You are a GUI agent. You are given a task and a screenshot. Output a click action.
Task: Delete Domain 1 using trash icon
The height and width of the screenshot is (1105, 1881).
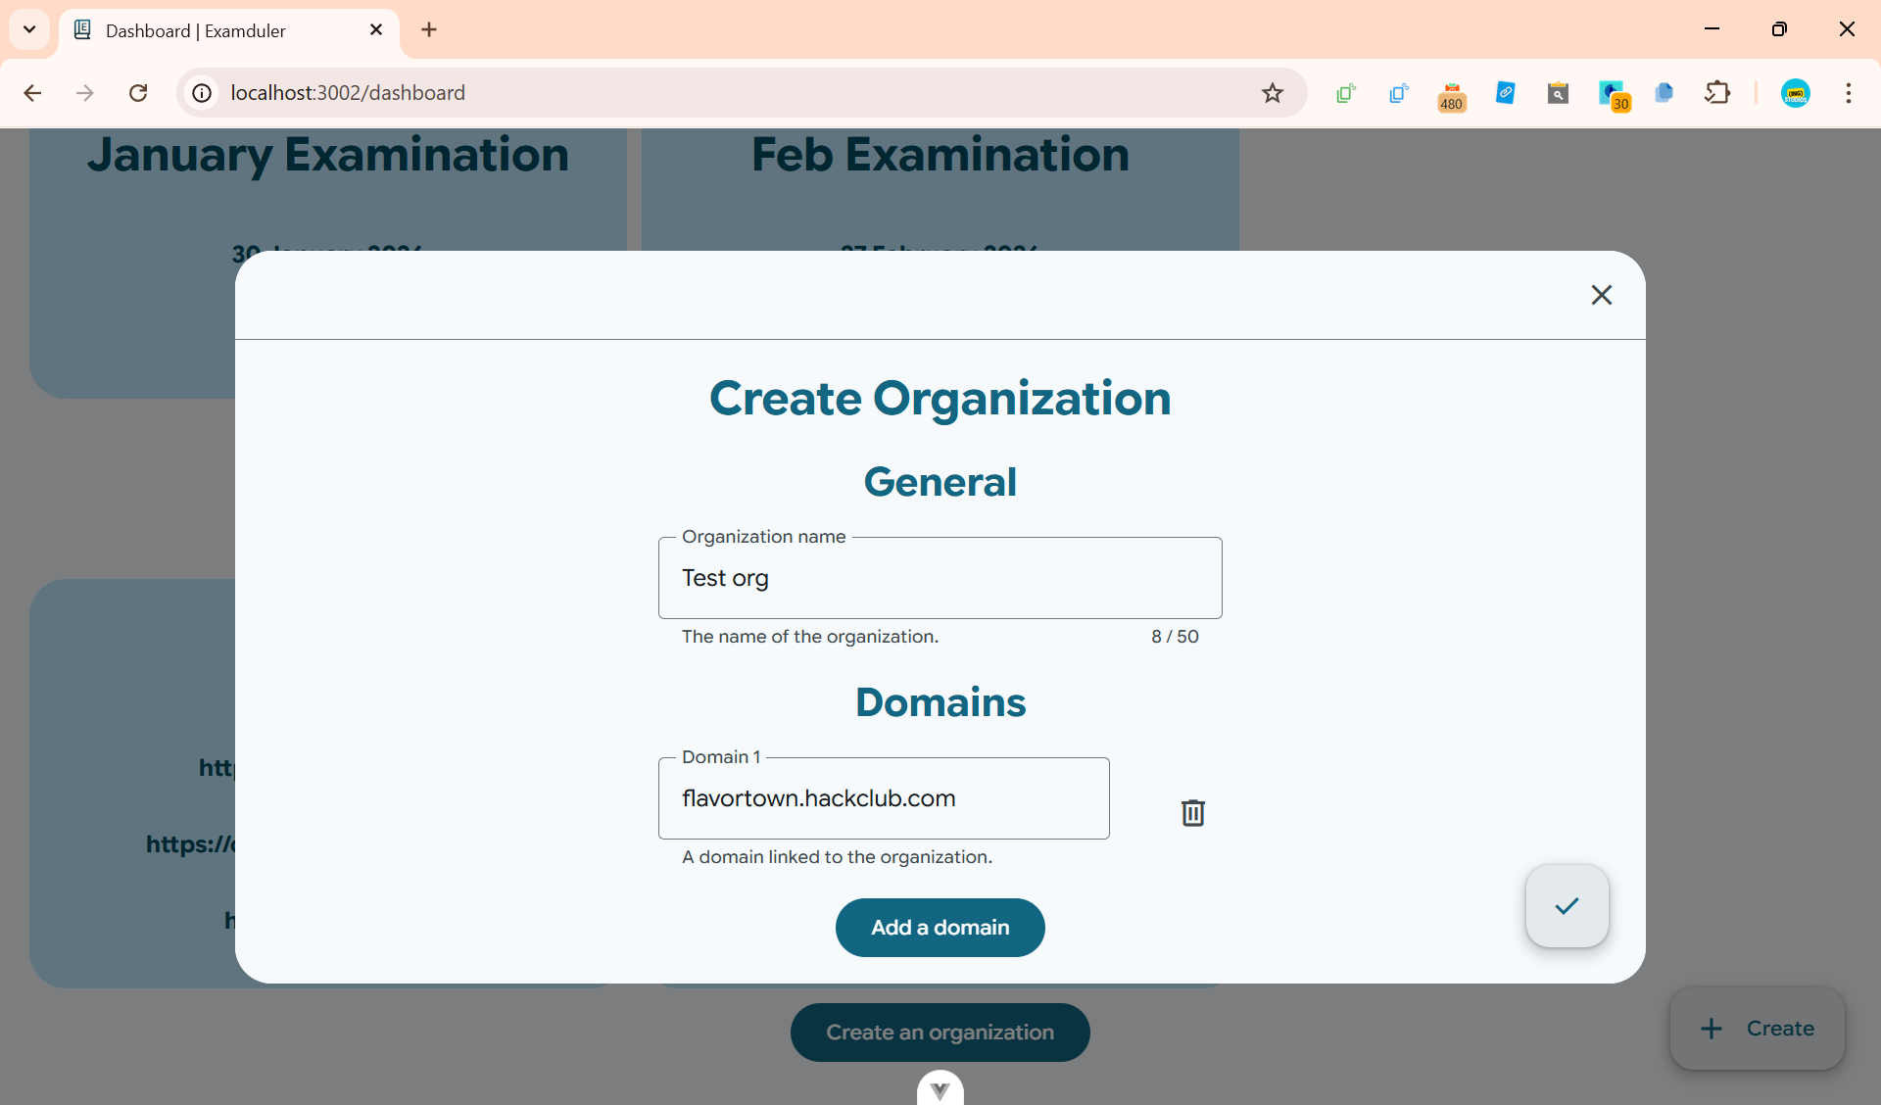click(1192, 812)
